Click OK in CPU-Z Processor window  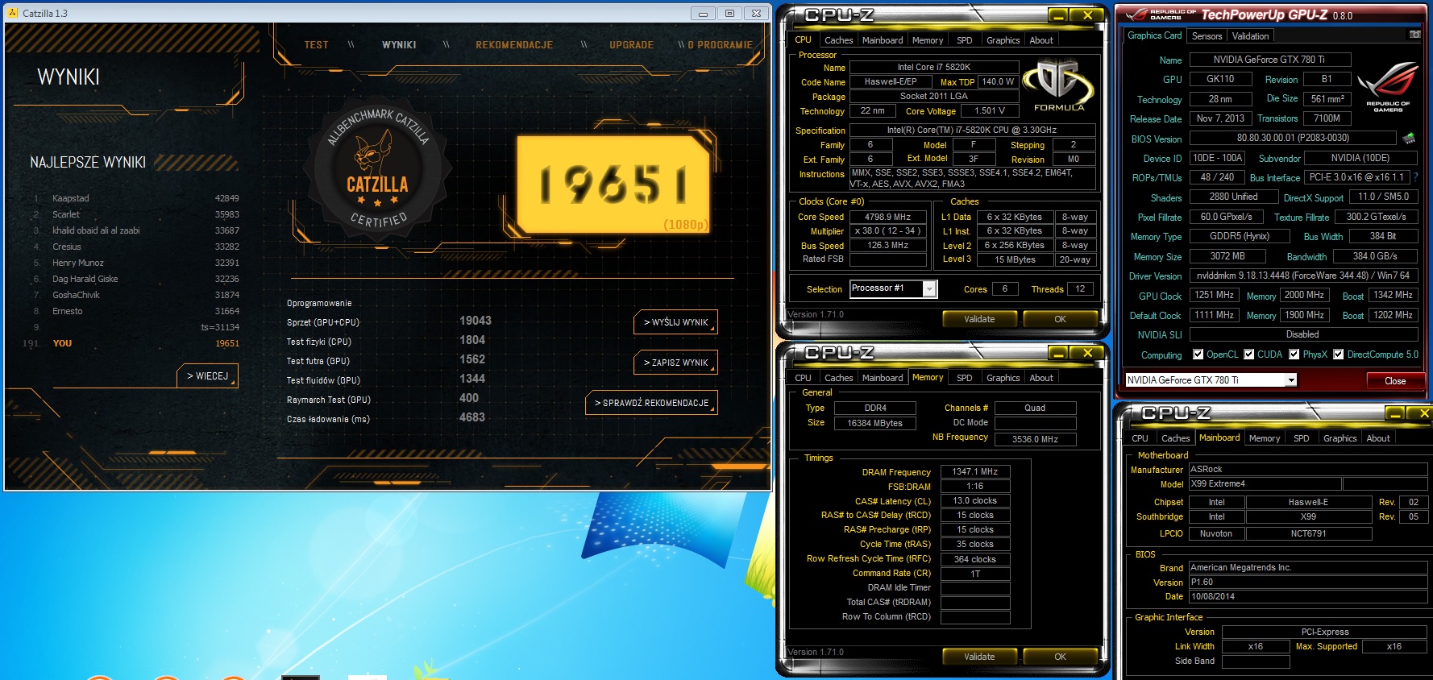(1060, 319)
